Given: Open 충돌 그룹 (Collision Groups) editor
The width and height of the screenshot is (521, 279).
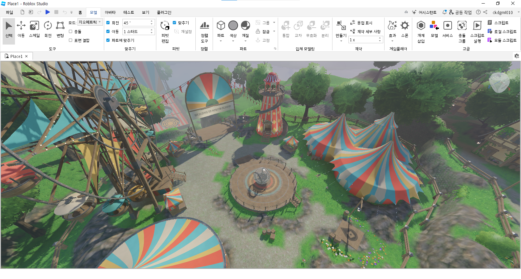Looking at the screenshot, I should pos(462,32).
